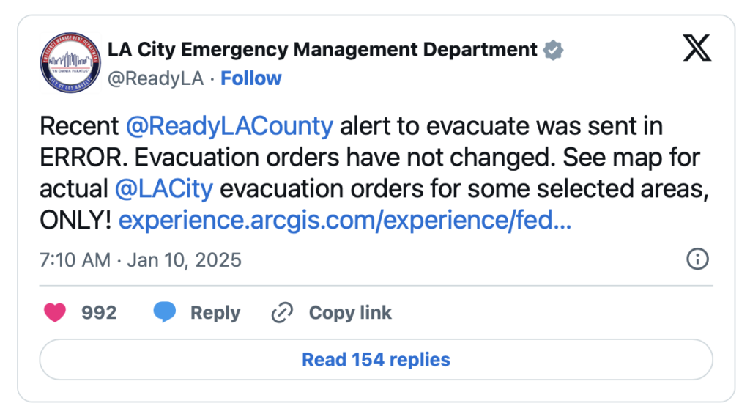Click the @ReadyLA handle

pyautogui.click(x=155, y=78)
